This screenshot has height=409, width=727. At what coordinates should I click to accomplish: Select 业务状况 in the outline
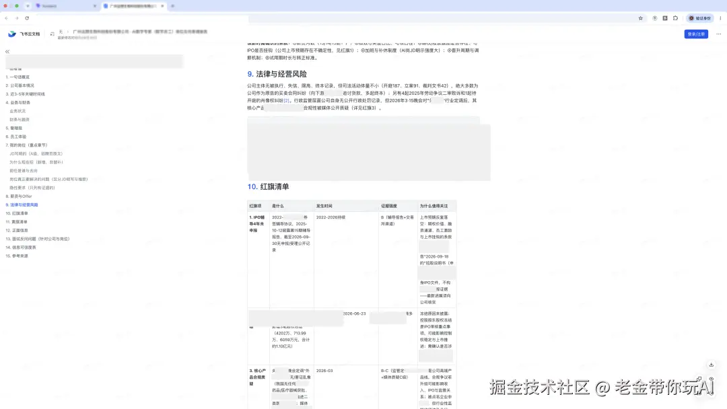pos(18,111)
